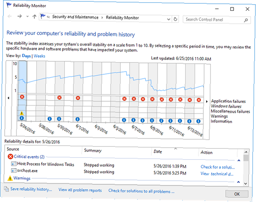The image size is (256, 202).
Task: Click the details scrollbar up arrow
Action: click(x=246, y=152)
